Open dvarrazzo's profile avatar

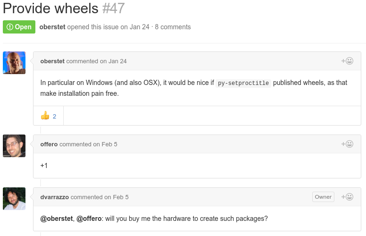click(14, 199)
